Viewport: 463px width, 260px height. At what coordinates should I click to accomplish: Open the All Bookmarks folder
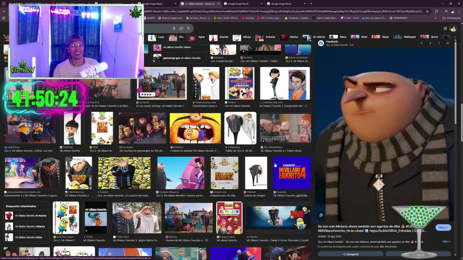point(452,18)
